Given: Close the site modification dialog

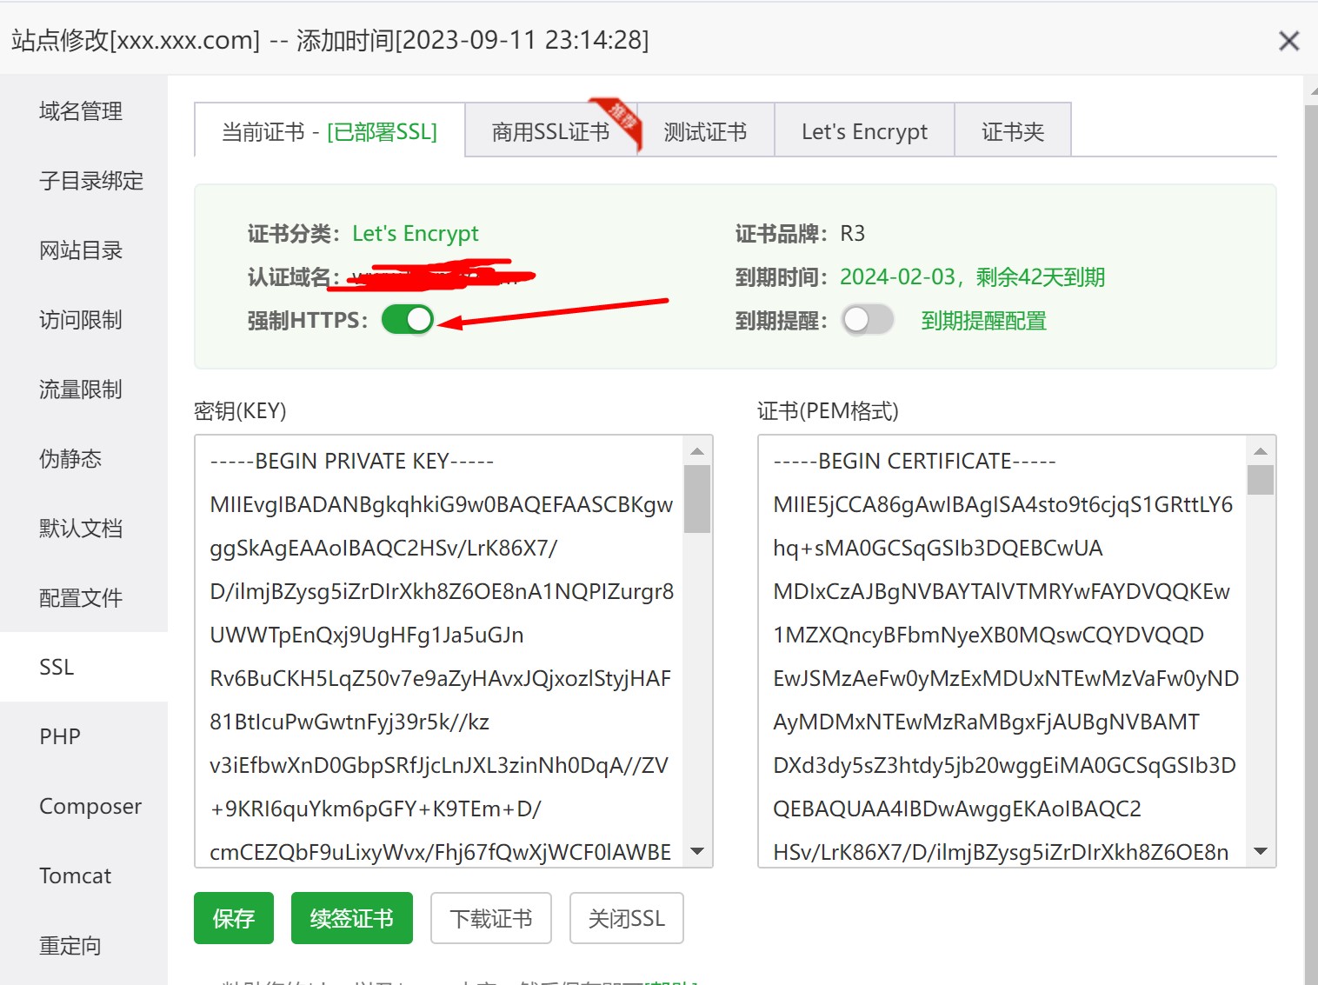Looking at the screenshot, I should click(x=1288, y=41).
